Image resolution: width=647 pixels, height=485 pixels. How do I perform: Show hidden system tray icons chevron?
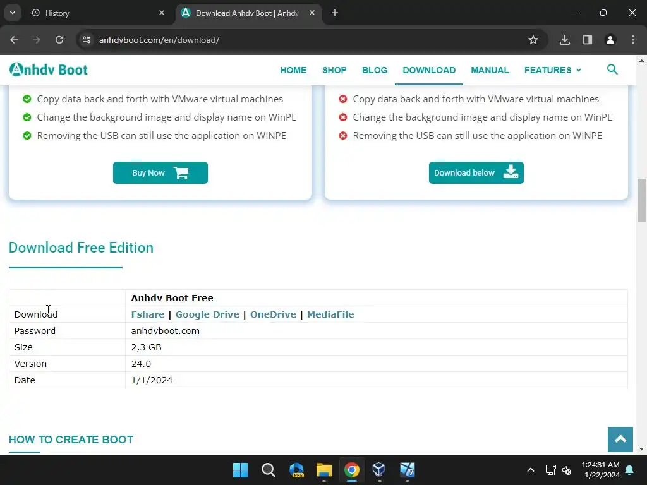(x=531, y=470)
